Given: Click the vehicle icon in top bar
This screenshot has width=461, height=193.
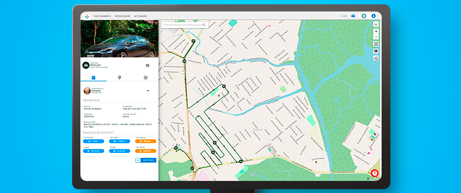Looking at the screenshot, I should tap(353, 16).
